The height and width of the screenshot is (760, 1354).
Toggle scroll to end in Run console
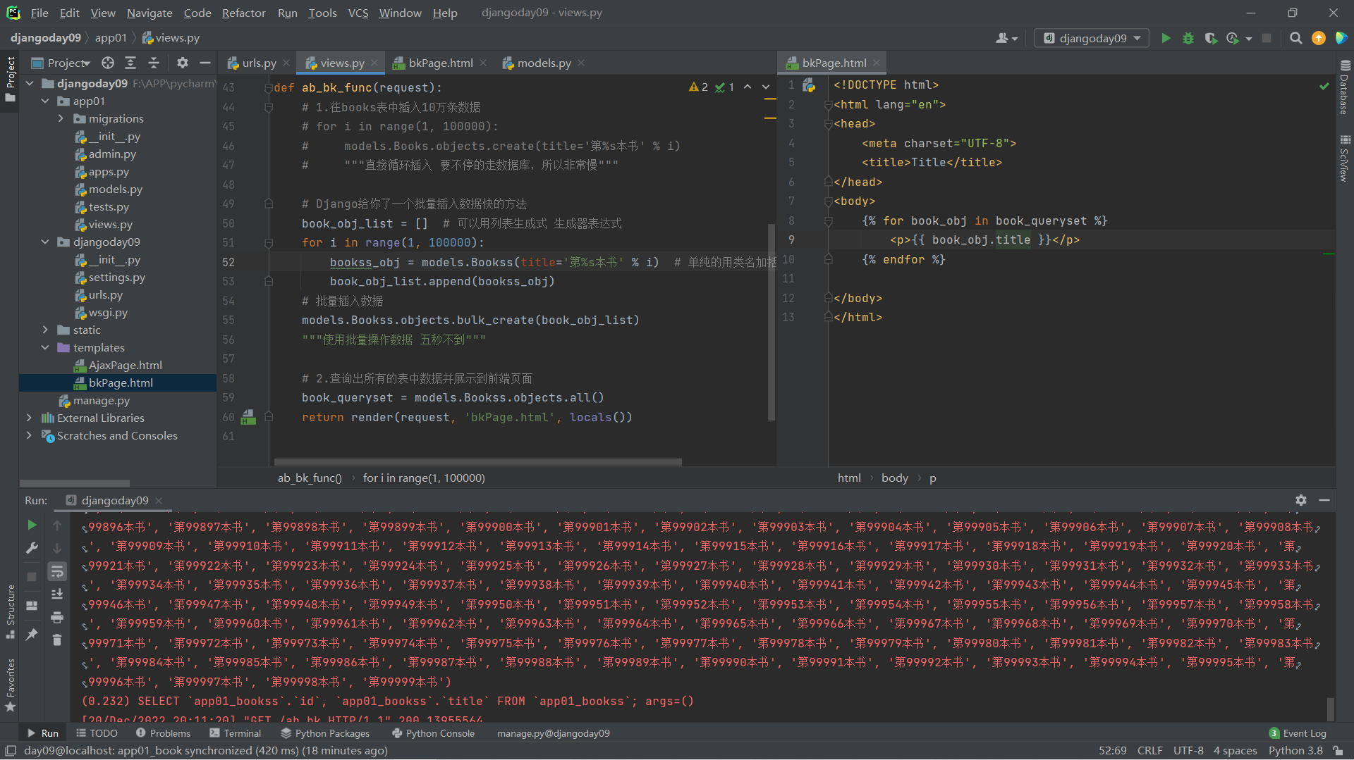coord(57,594)
